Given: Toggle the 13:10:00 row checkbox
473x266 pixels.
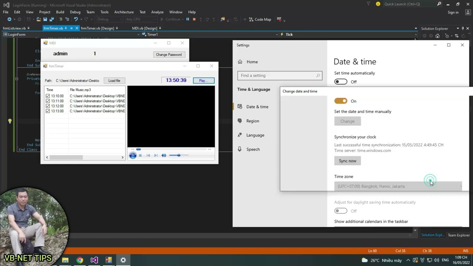Looking at the screenshot, I should (48, 96).
